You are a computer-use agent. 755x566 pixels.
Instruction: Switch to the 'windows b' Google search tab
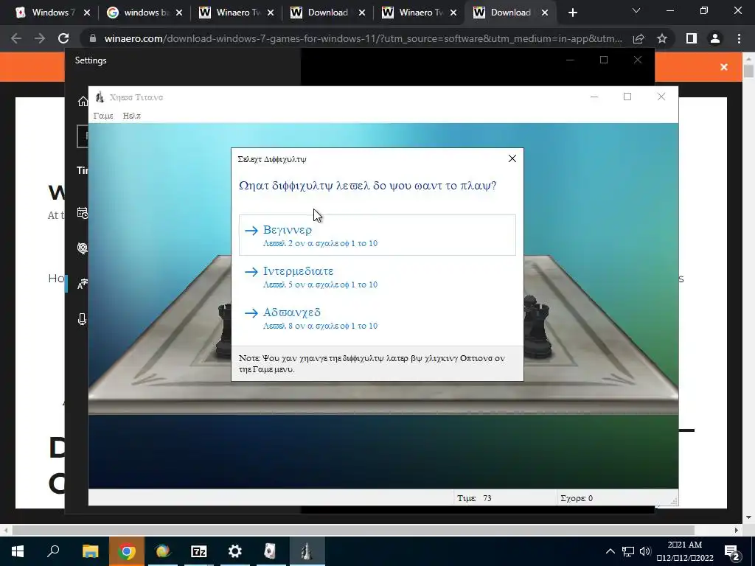tap(145, 13)
